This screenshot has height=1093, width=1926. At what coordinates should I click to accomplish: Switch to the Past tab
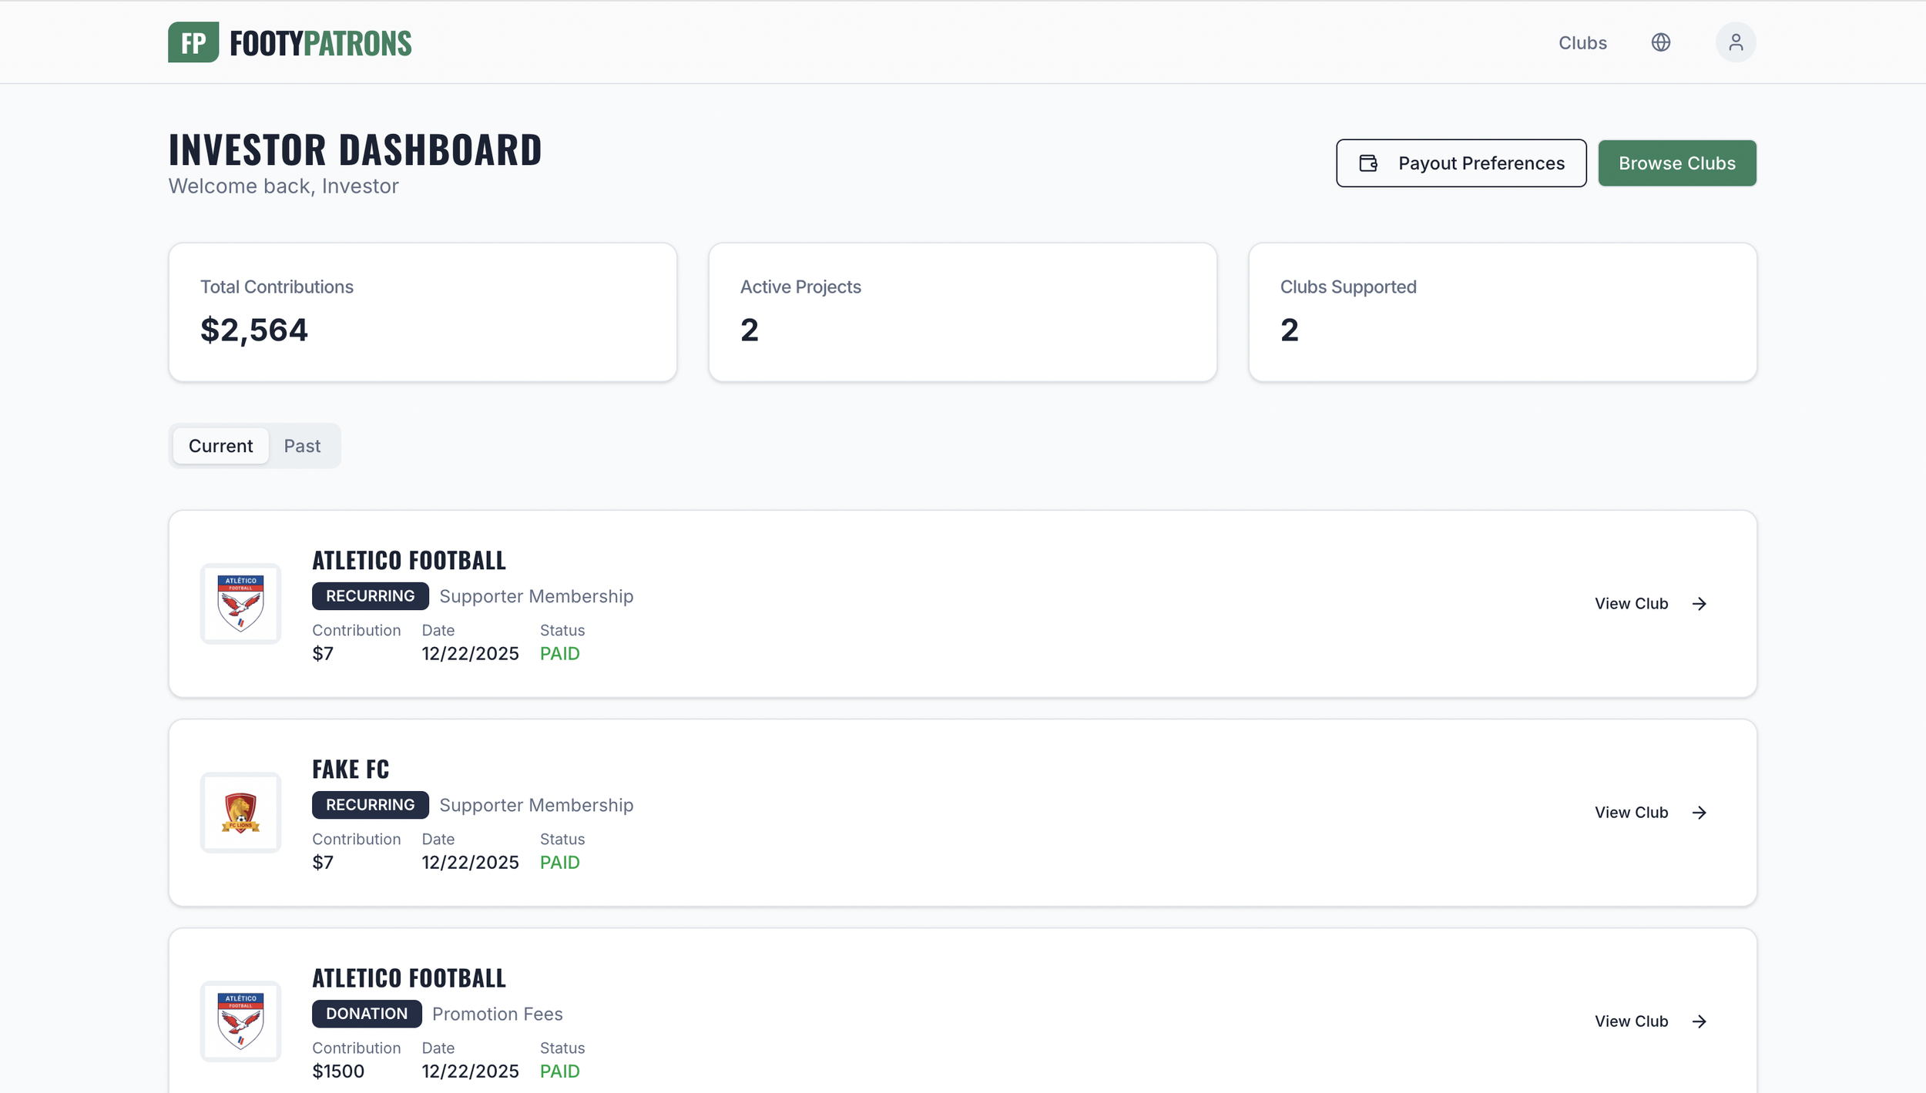302,445
